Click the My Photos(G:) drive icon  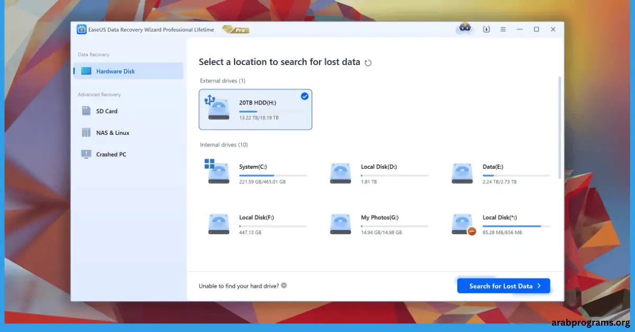click(x=340, y=224)
